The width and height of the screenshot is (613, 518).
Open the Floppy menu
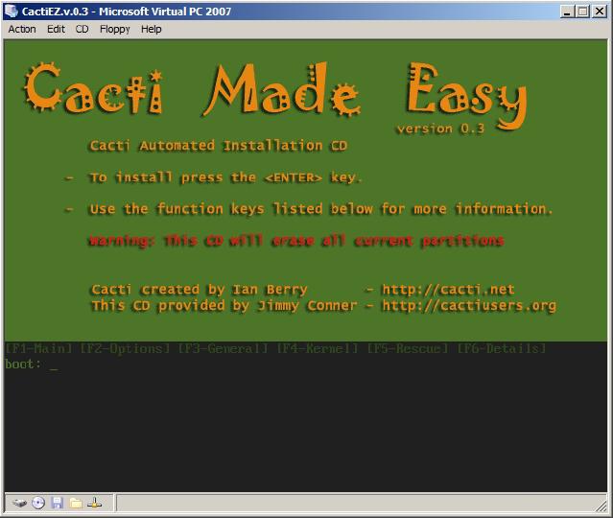[114, 30]
